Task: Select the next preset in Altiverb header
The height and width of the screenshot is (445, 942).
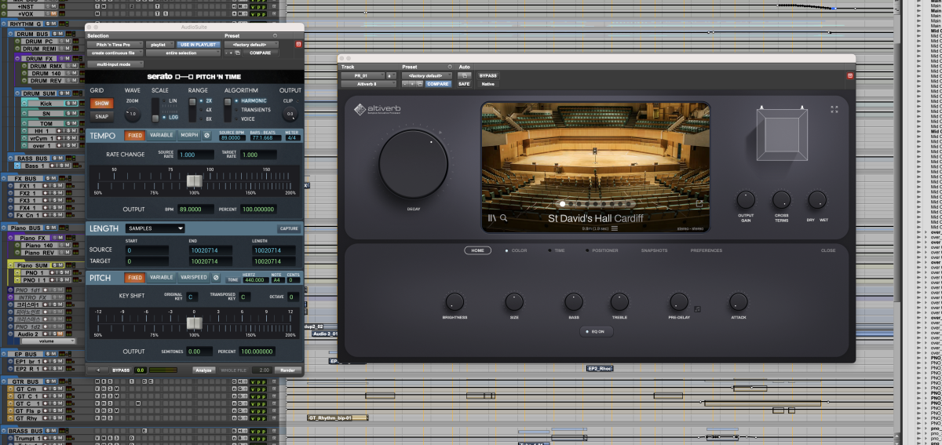Action: [x=411, y=84]
